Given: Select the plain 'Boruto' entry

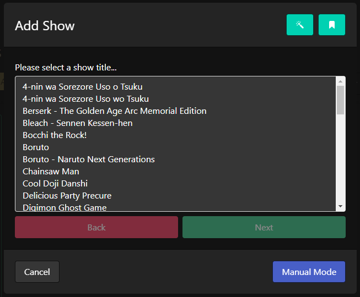Looking at the screenshot, I should tap(175, 147).
